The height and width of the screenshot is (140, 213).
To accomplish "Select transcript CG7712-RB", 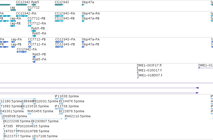I will [29, 21].
